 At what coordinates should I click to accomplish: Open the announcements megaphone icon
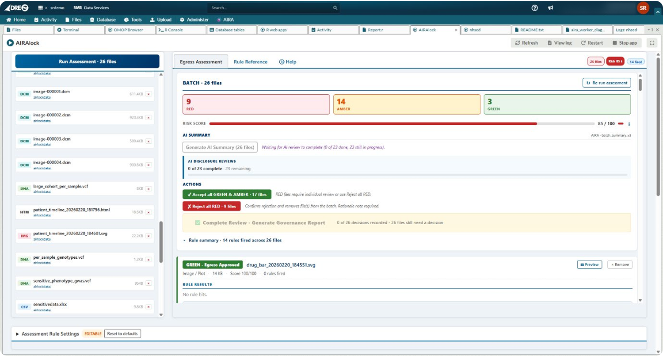(551, 8)
